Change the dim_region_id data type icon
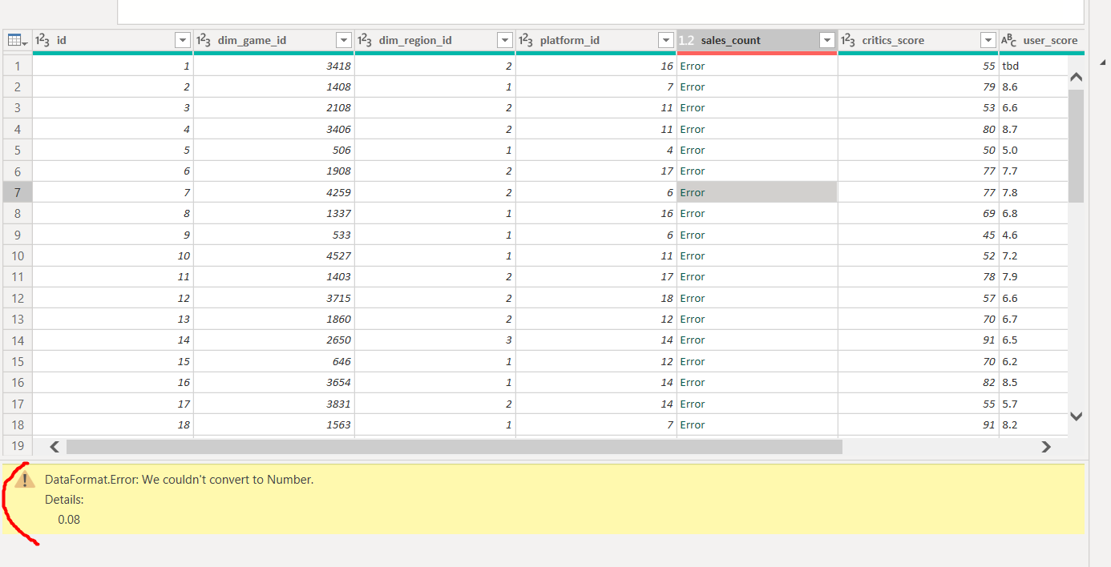 [366, 40]
